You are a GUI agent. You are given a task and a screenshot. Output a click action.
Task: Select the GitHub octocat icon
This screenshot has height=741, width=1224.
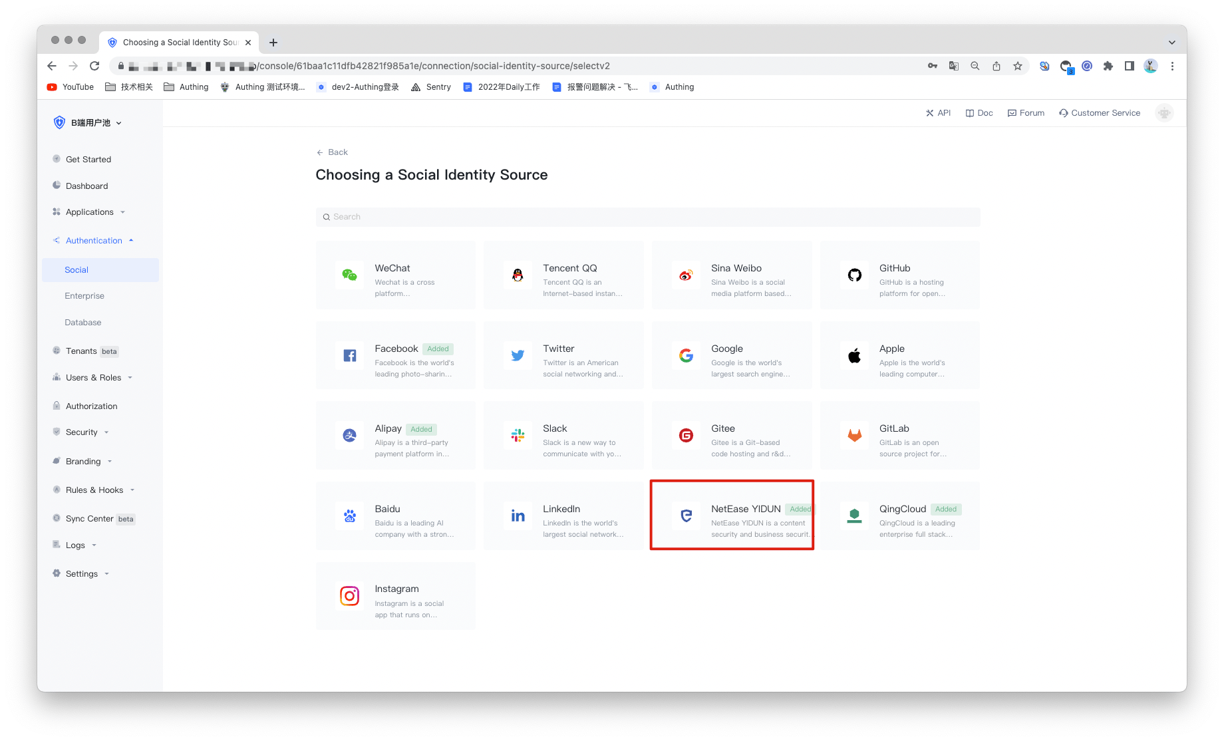point(854,275)
